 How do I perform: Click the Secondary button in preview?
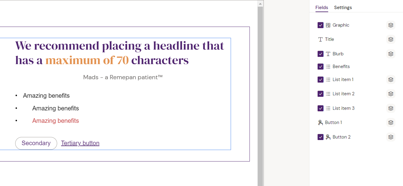36,143
